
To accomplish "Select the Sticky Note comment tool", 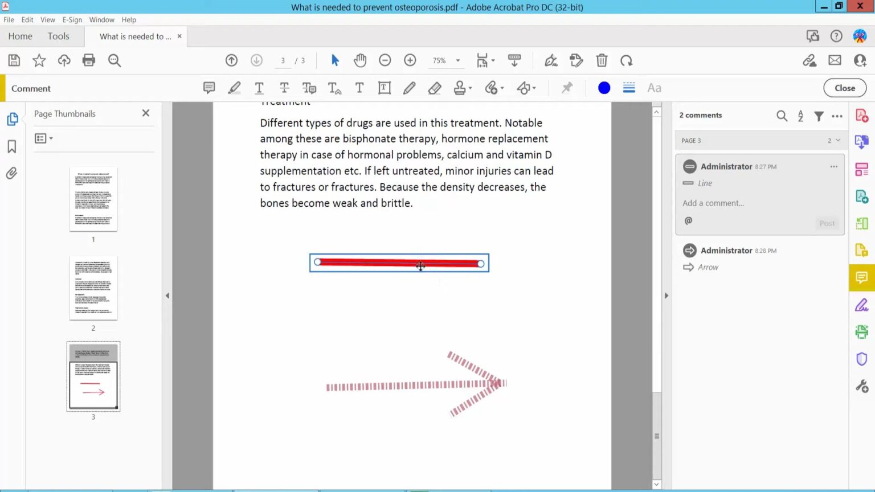I will pos(208,88).
